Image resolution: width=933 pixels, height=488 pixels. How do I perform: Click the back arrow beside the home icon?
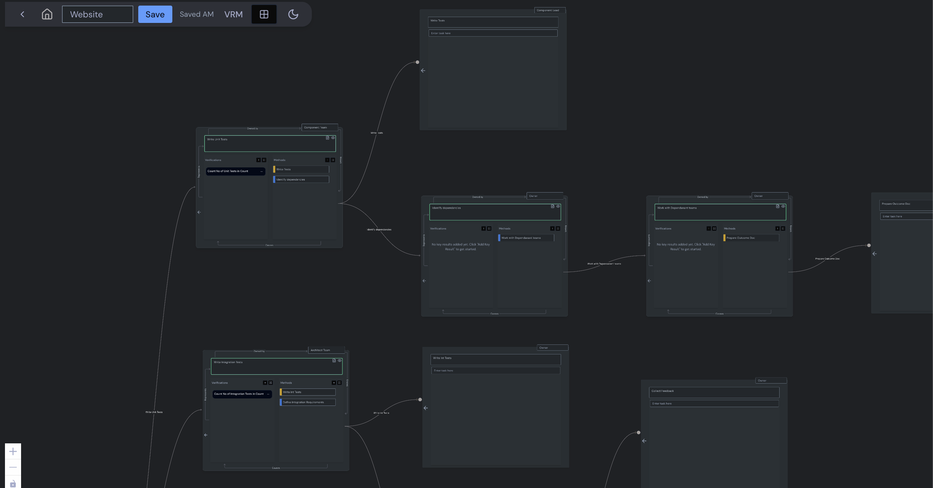[22, 14]
